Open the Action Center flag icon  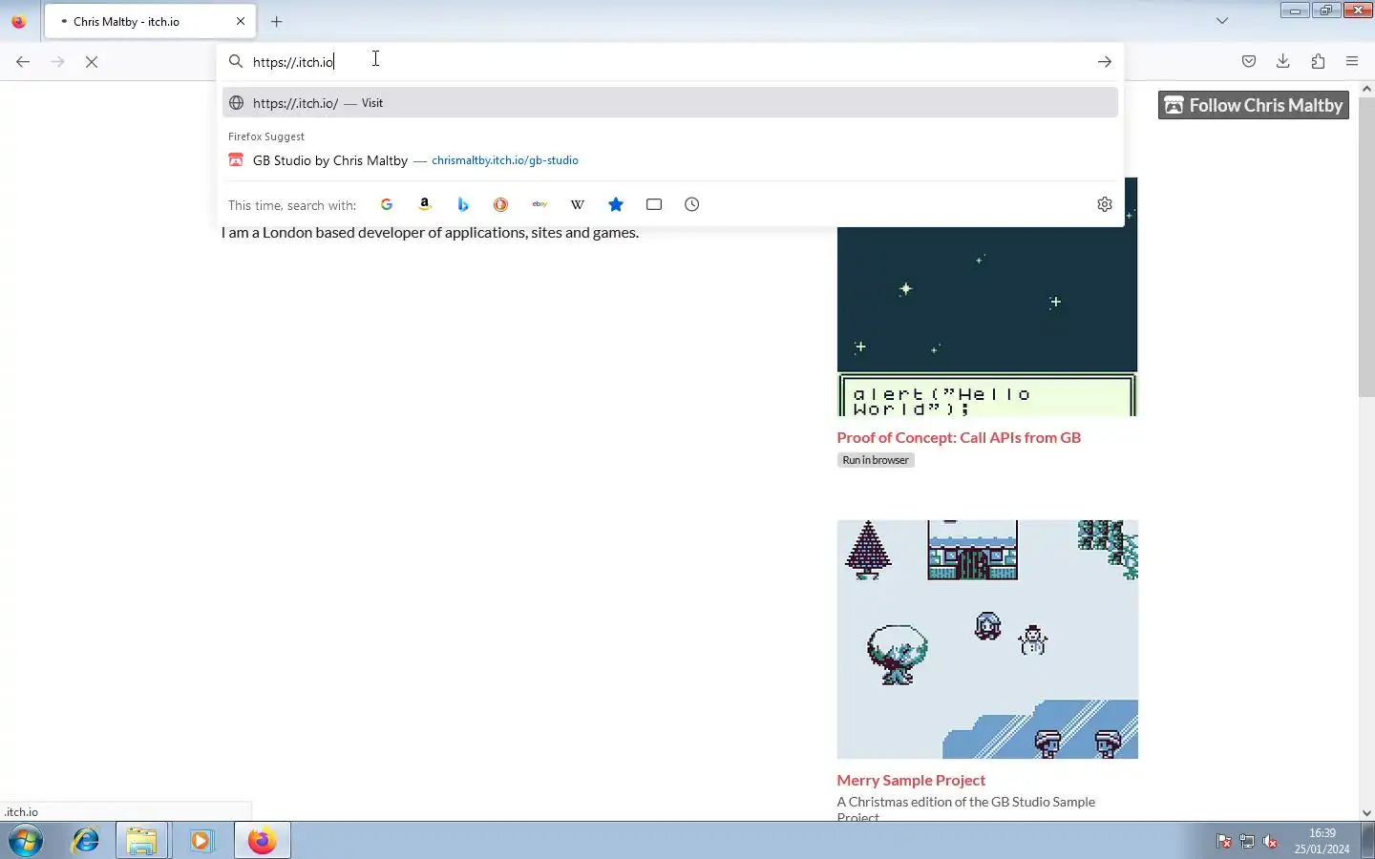(x=1224, y=841)
